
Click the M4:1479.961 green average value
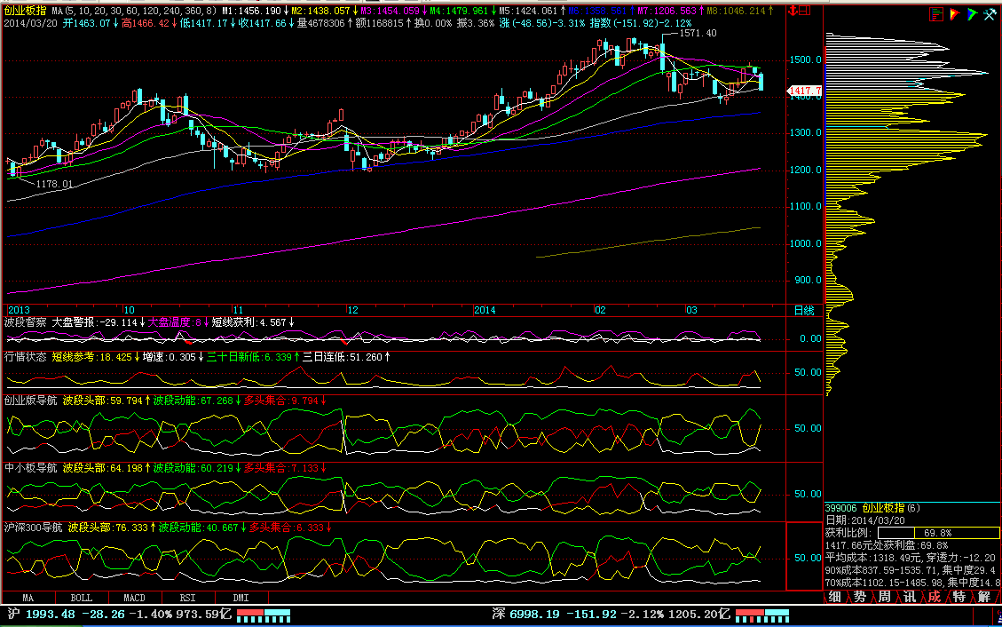pos(460,12)
